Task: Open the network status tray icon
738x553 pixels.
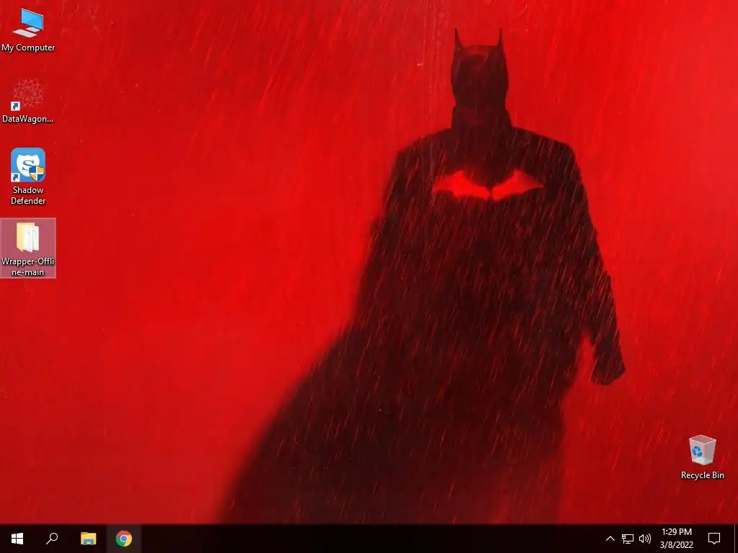Action: tap(628, 539)
